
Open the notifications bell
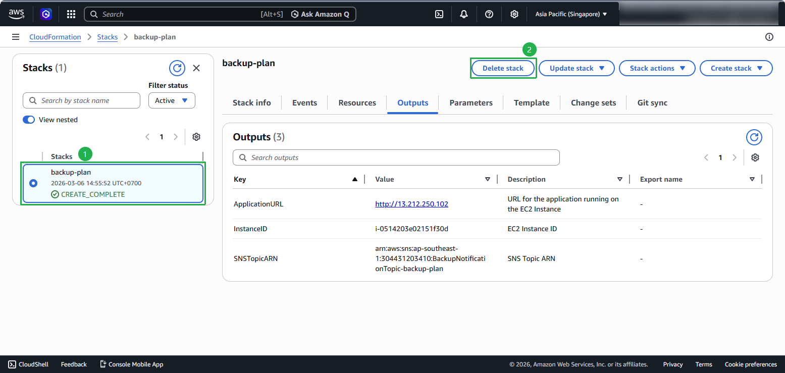coord(464,14)
